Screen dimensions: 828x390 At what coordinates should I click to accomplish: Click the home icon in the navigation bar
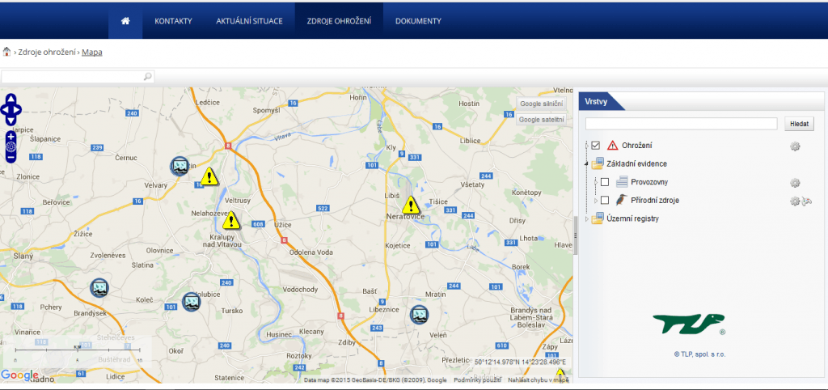tap(125, 21)
